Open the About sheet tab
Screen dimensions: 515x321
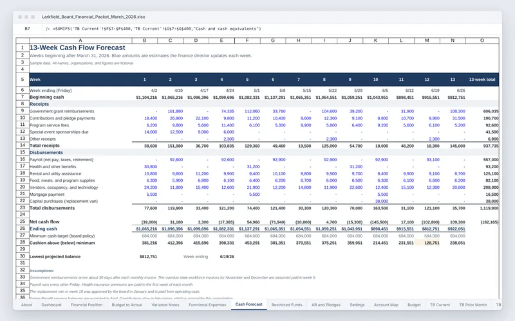point(26,305)
